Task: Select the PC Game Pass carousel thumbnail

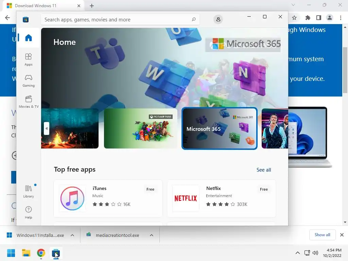Action: (140, 128)
